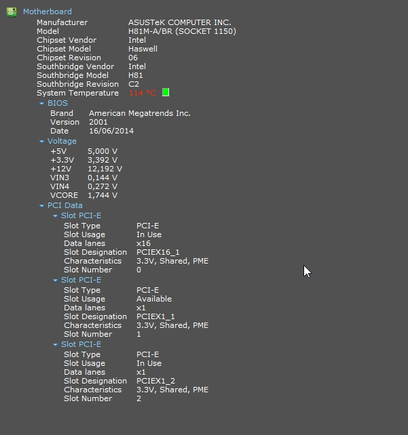Image resolution: width=408 pixels, height=435 pixels.
Task: Click the Southbridge Revision C2 value
Action: [134, 84]
